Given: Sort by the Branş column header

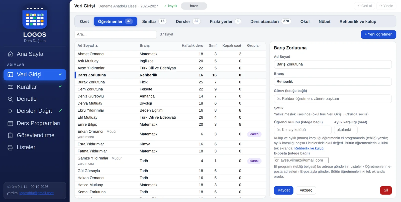Looking at the screenshot, I should click(x=145, y=45).
